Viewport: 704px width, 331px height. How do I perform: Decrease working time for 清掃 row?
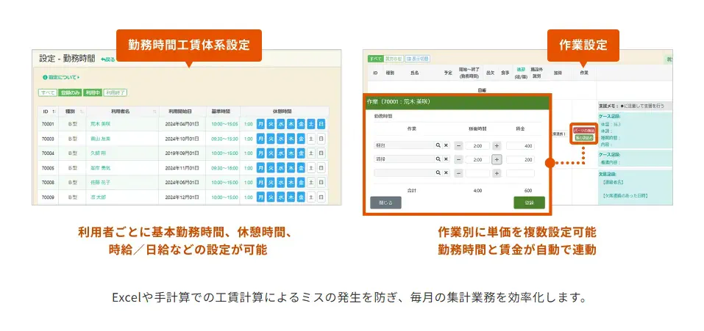click(x=458, y=159)
